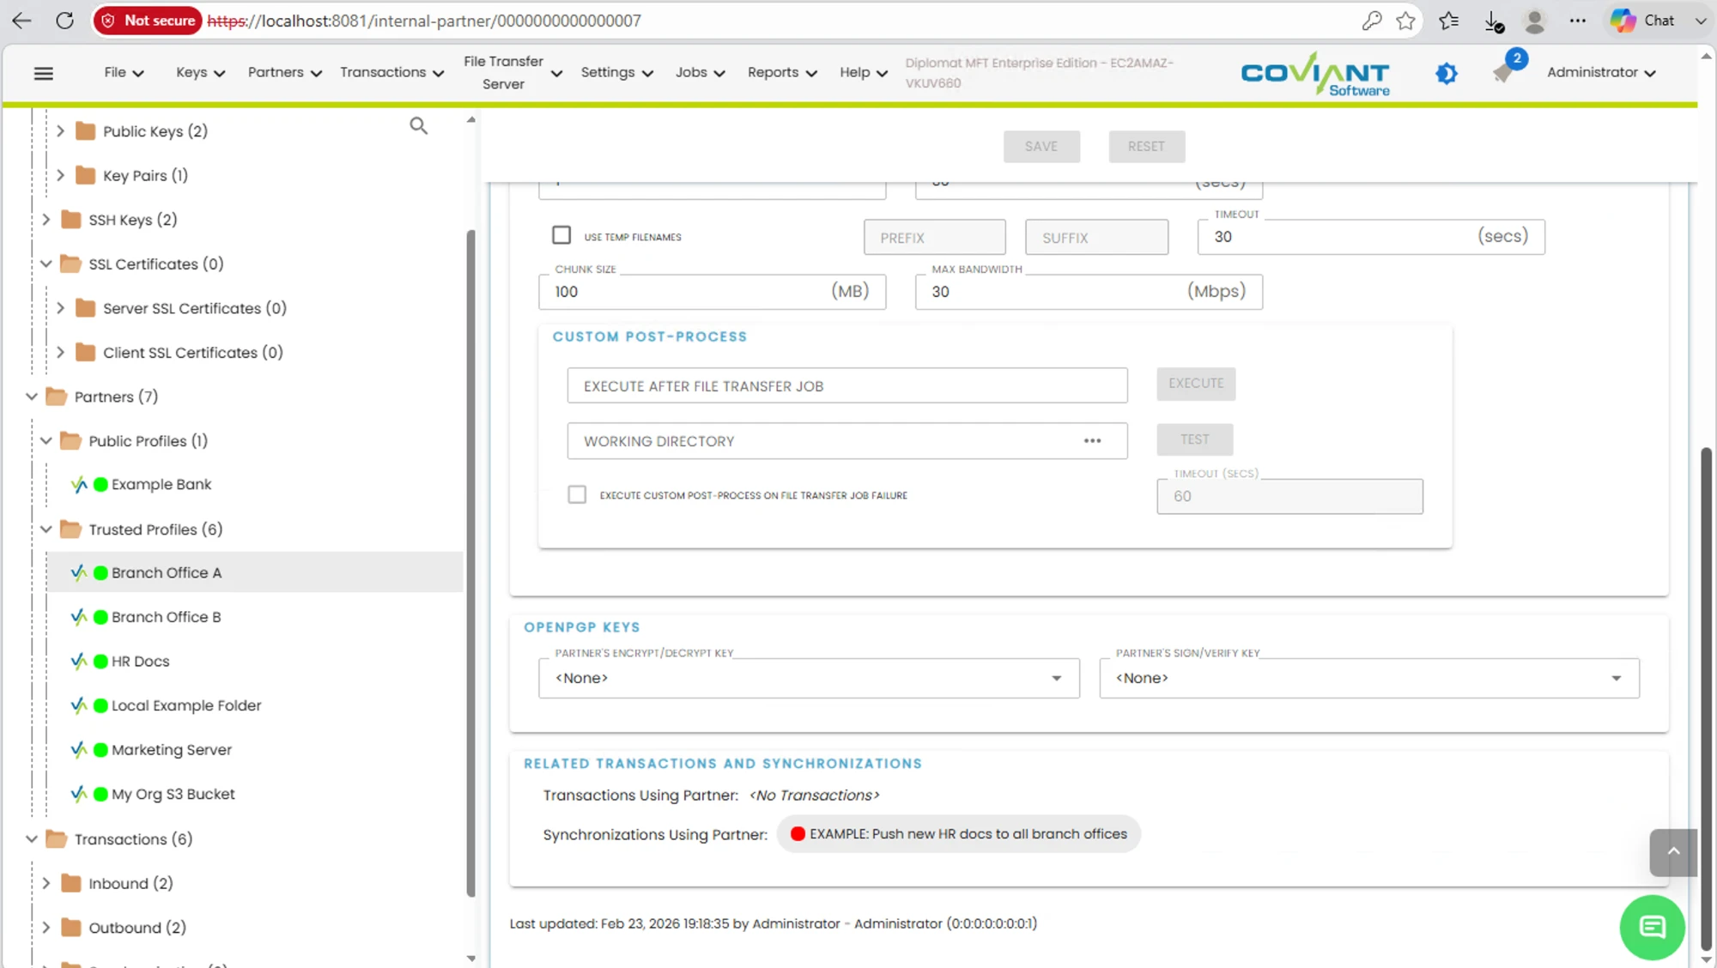Viewport: 1717px width, 968px height.
Task: Open the Keys menu
Action: pyautogui.click(x=200, y=73)
